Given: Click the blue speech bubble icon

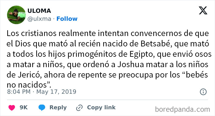Looking at the screenshot, I should [x=42, y=107].
